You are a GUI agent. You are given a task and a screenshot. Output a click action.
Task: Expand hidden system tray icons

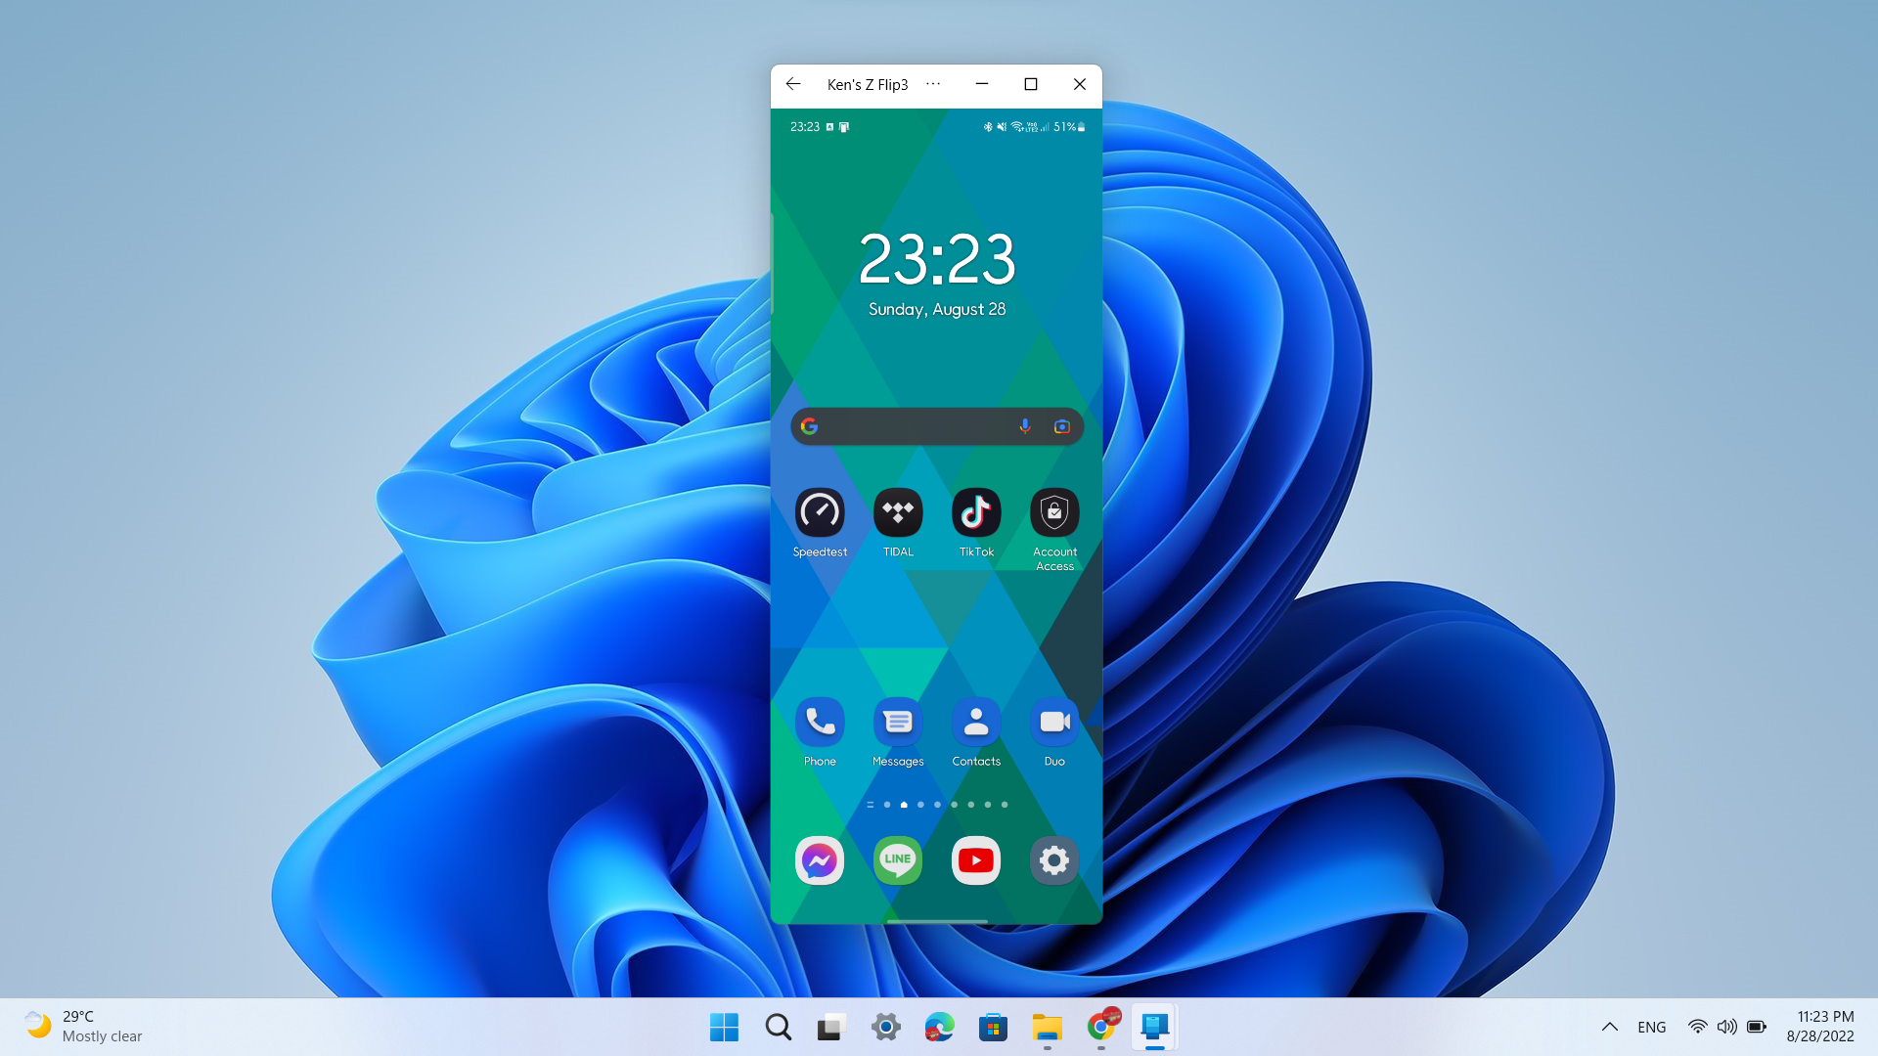pyautogui.click(x=1609, y=1027)
